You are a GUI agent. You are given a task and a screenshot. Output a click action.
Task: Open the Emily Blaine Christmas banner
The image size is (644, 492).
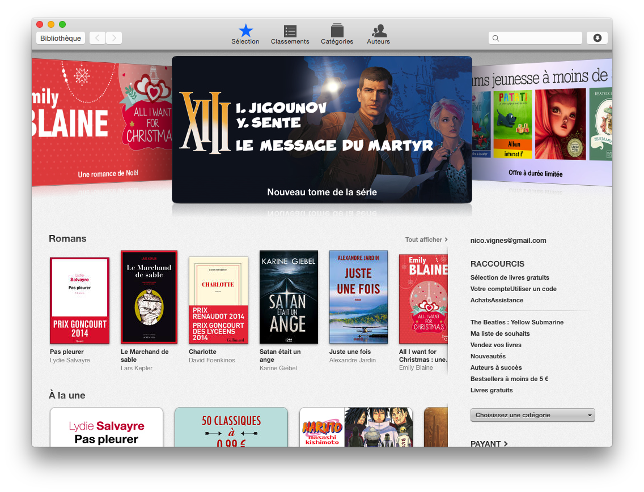tap(101, 122)
